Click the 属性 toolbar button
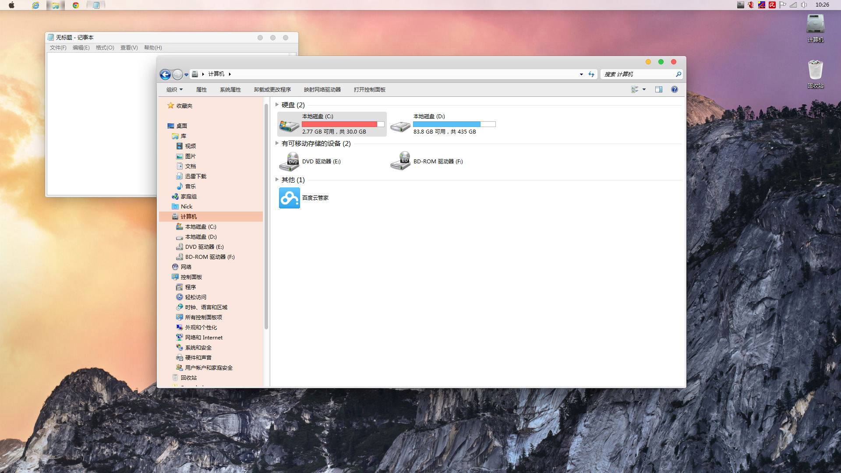 tap(201, 90)
